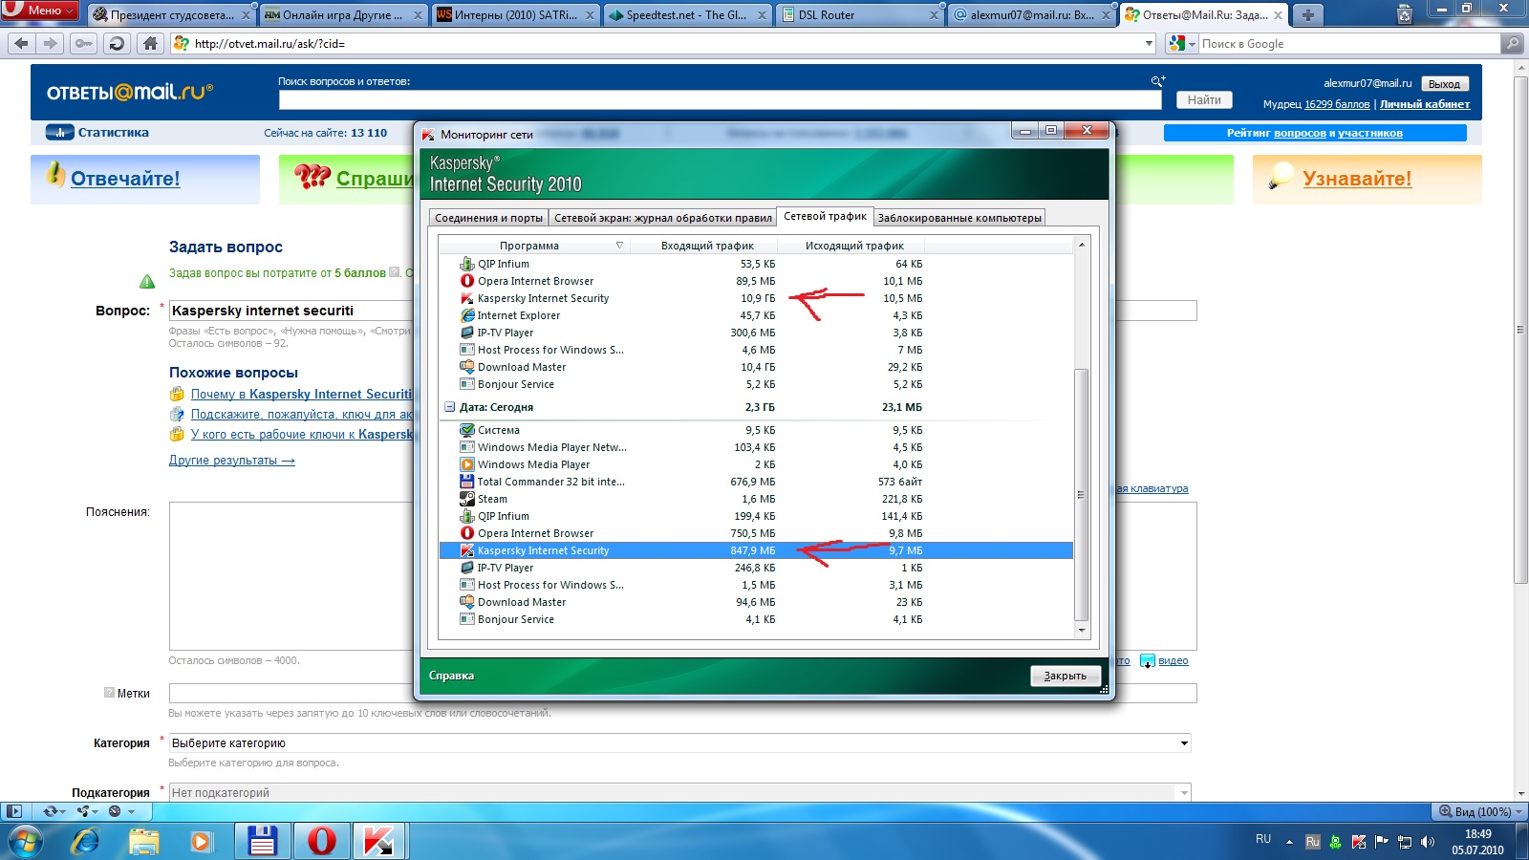Open Total Commander floppy icon on taskbar
The image size is (1529, 860).
pyautogui.click(x=262, y=841)
